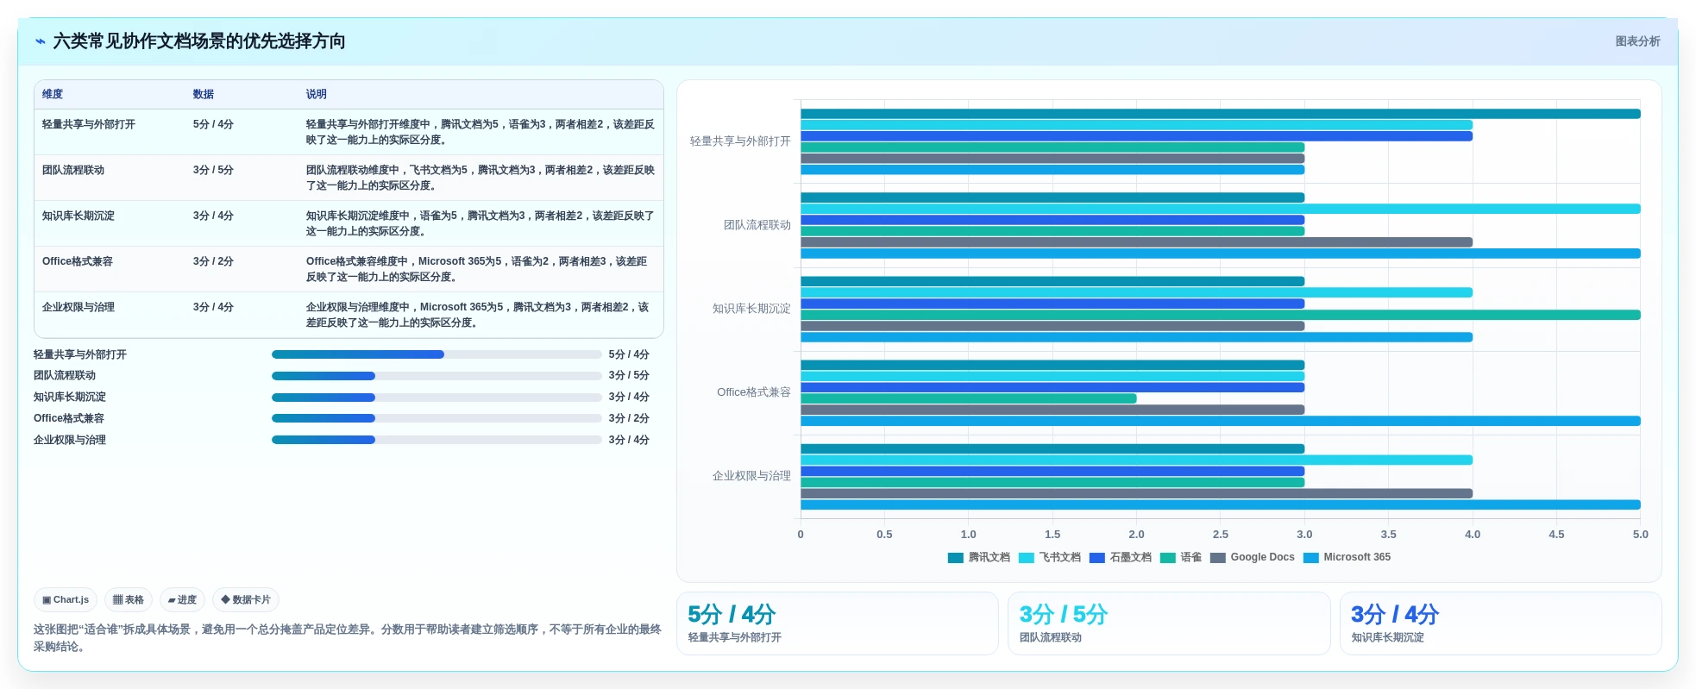Toggle the 飞书文档 legend item
This screenshot has height=689, width=1696.
coord(1049,557)
